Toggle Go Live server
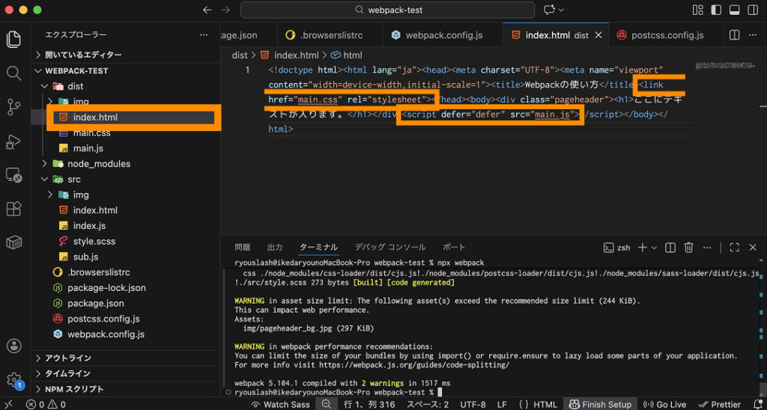The height and width of the screenshot is (410, 767). tap(665, 404)
